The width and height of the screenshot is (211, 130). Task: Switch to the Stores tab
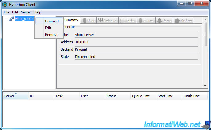(146, 20)
